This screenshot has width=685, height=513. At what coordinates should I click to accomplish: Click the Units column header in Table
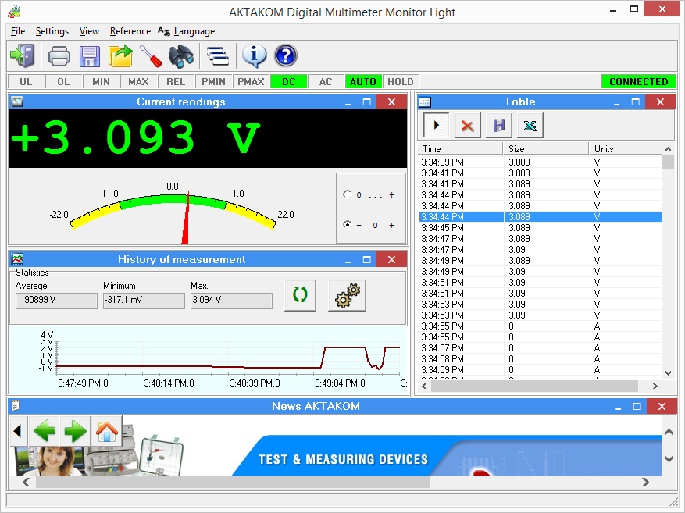point(626,149)
